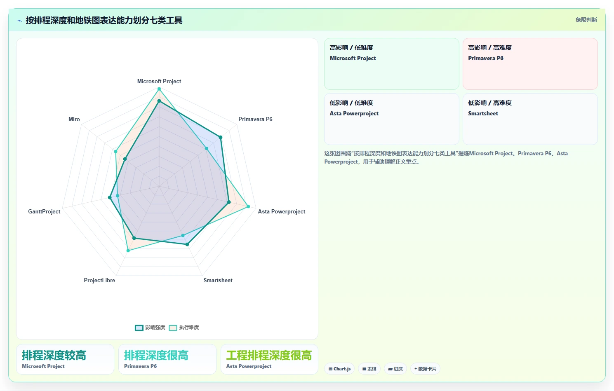Click the title 按排程深度和地铁图表达能力划分七类工具

pos(104,20)
